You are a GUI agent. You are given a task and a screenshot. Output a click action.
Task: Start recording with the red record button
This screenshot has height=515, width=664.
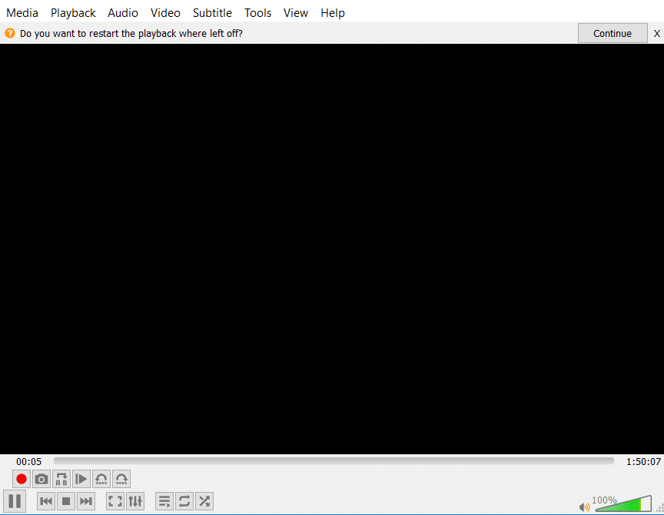coord(22,479)
